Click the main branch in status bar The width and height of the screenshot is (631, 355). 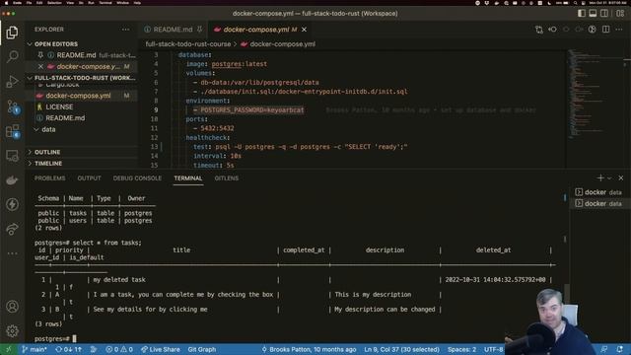35,349
